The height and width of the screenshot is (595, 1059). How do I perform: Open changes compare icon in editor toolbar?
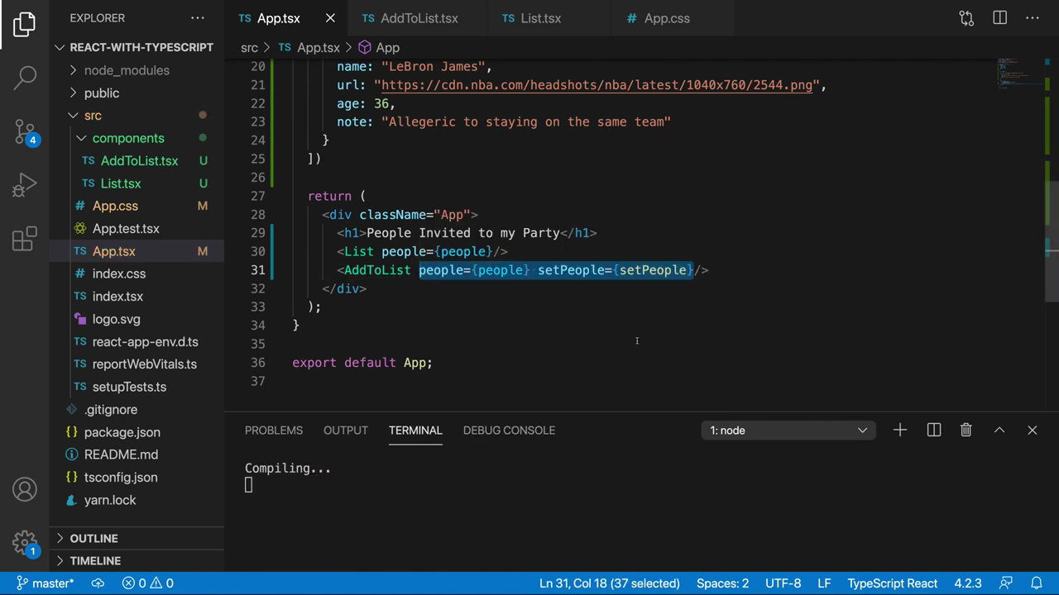966,18
